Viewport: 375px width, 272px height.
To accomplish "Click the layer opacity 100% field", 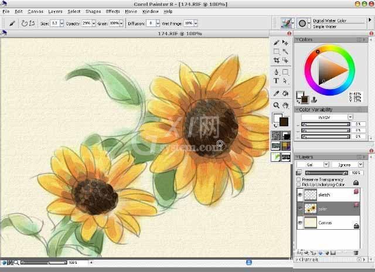I will pos(356,173).
